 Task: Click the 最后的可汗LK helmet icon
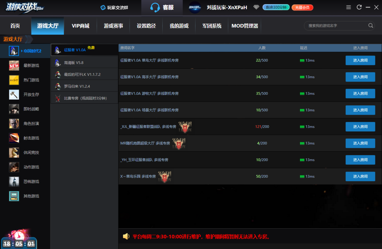(58, 74)
